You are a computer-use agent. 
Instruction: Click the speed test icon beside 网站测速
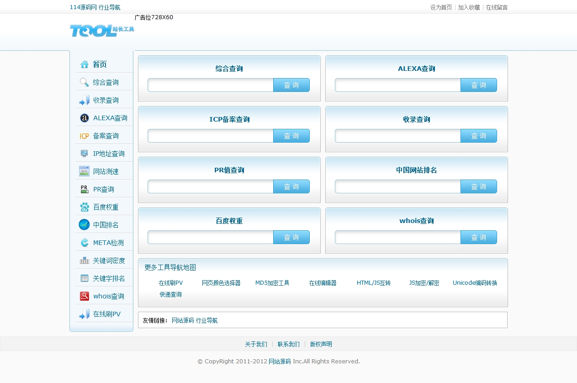[85, 171]
